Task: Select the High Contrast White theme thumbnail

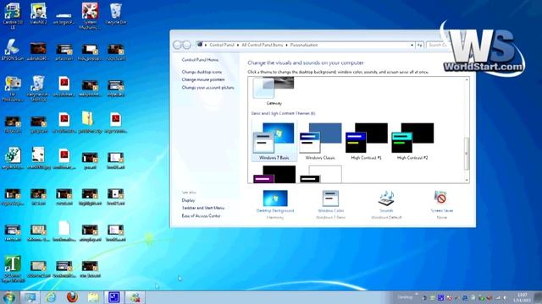Action: [x=321, y=174]
